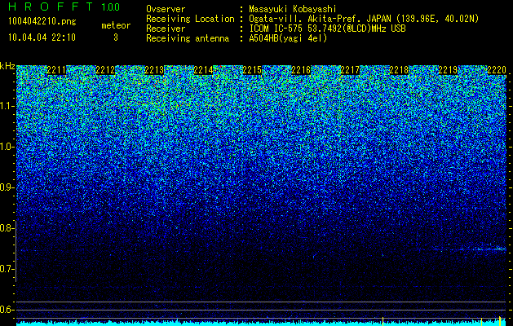Click the Receiving Location label

pos(190,19)
